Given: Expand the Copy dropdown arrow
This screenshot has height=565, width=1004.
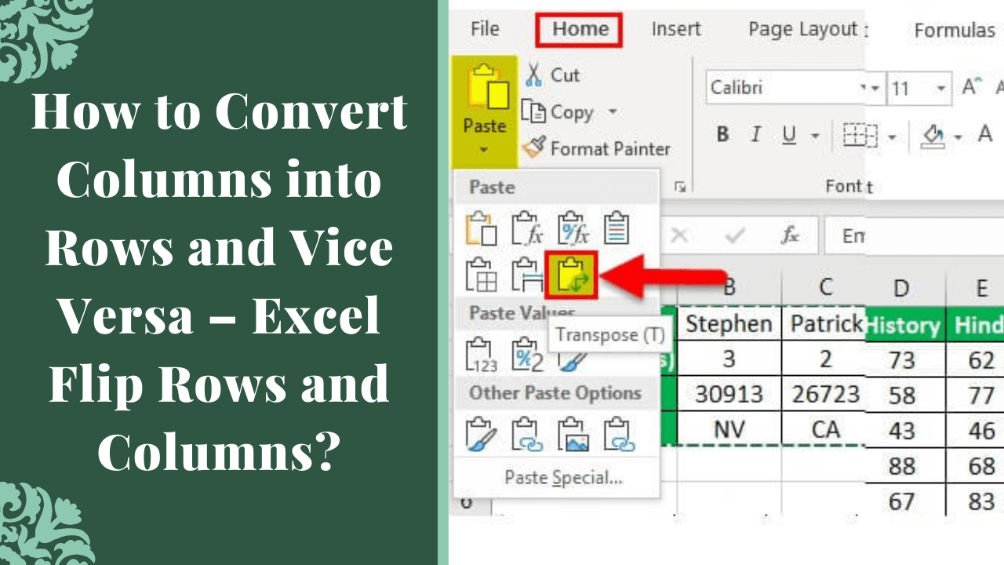Looking at the screenshot, I should point(613,112).
